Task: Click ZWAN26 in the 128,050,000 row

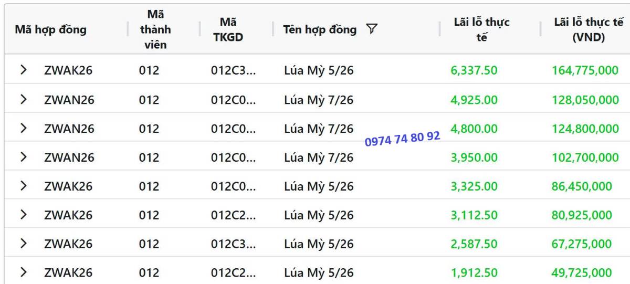Action: coord(69,100)
